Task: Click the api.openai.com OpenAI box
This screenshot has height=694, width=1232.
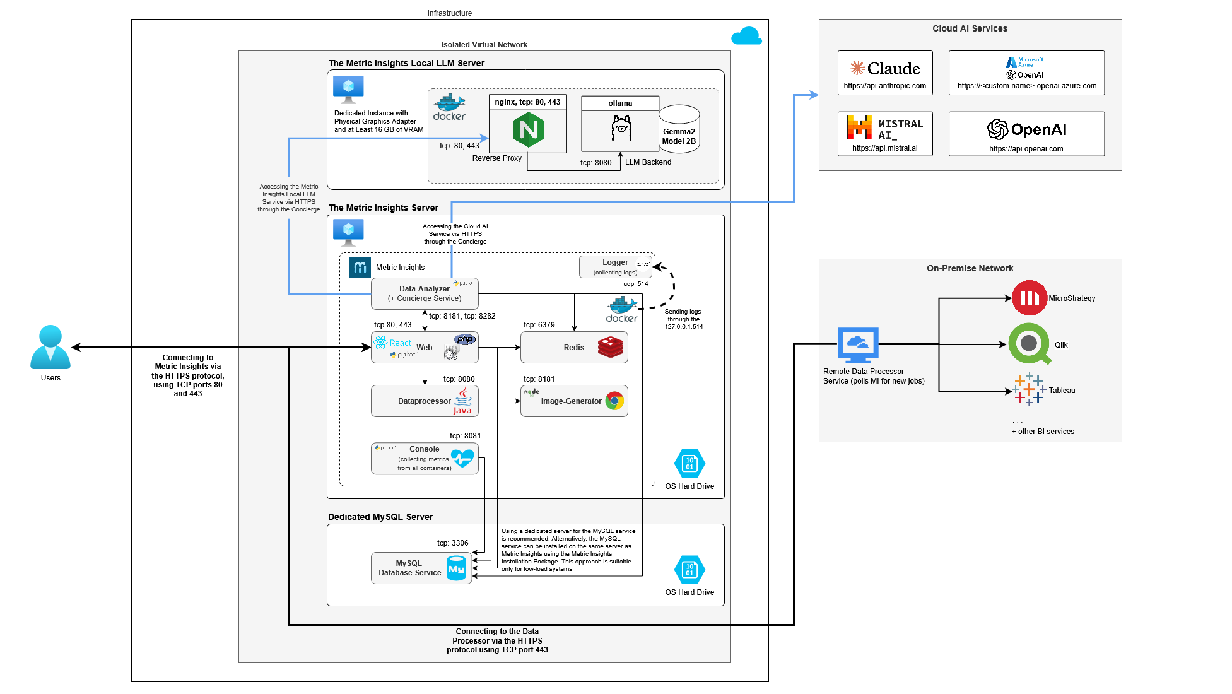Action: pos(1026,134)
